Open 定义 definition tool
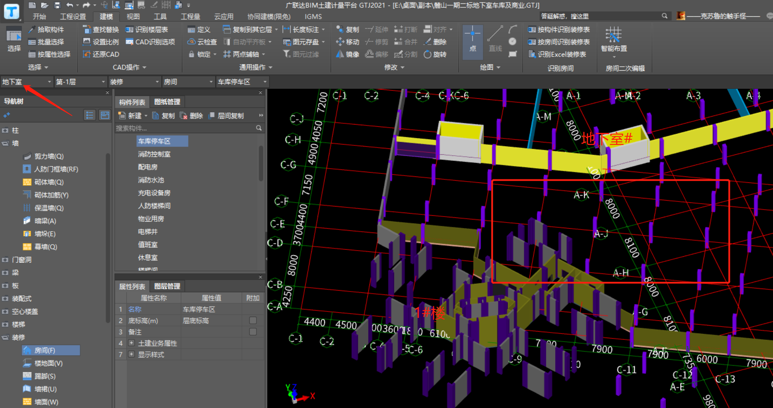 199,29
